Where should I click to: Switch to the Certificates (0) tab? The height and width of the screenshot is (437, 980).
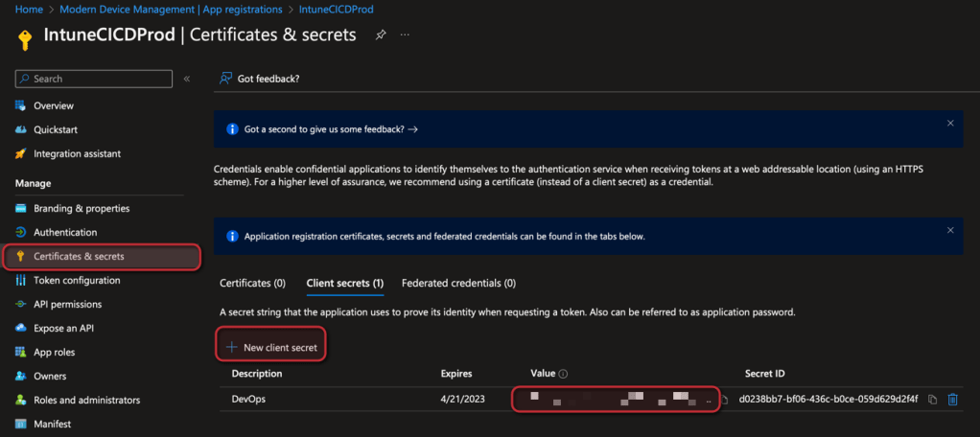coord(252,283)
